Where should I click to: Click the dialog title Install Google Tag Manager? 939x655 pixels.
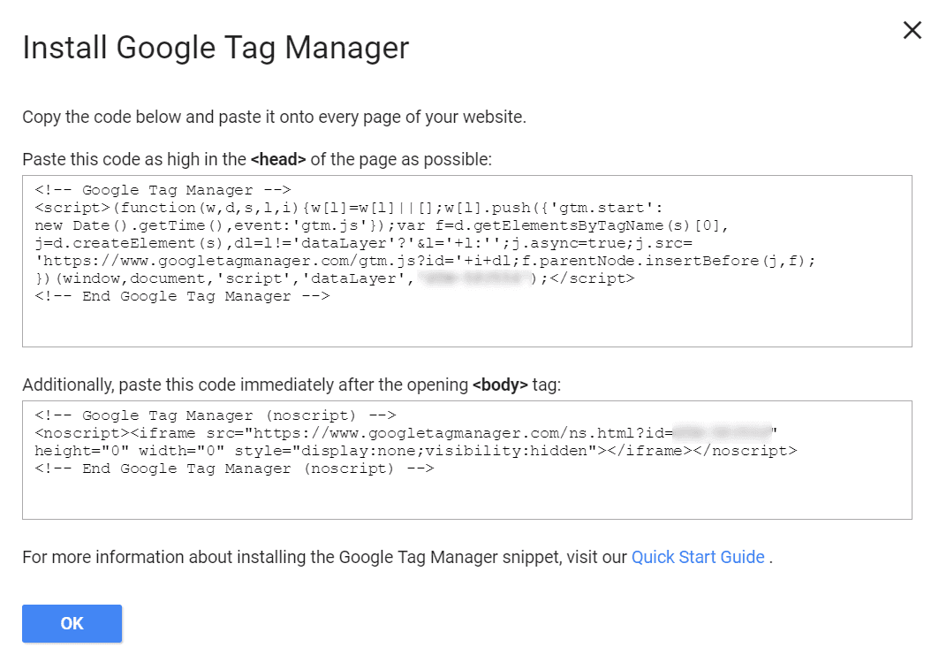click(216, 48)
